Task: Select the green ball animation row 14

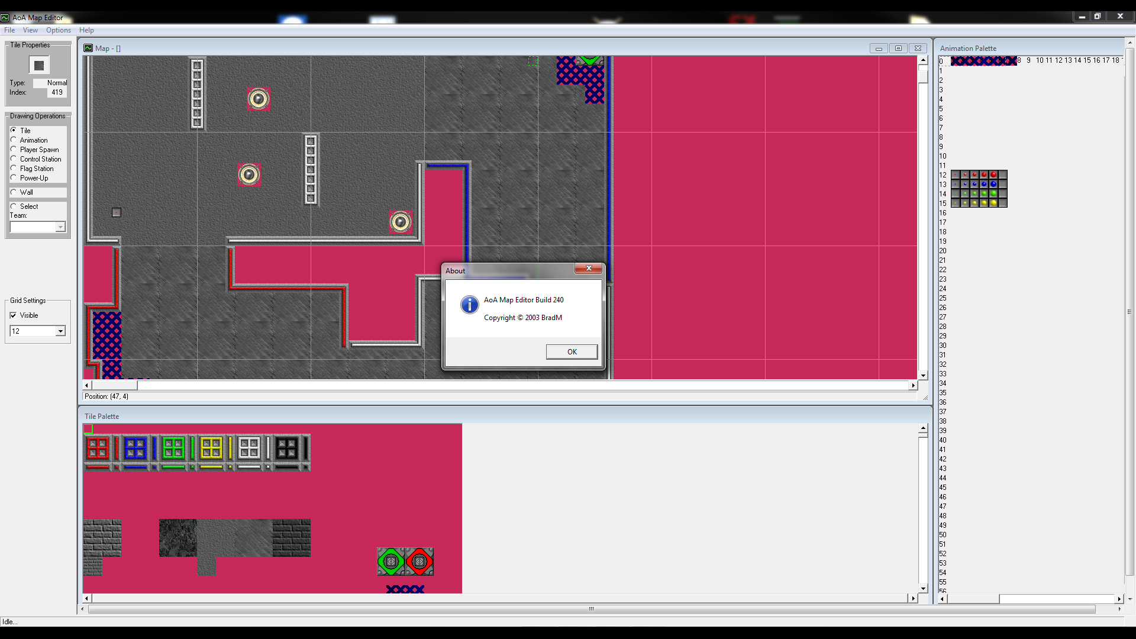Action: point(979,193)
